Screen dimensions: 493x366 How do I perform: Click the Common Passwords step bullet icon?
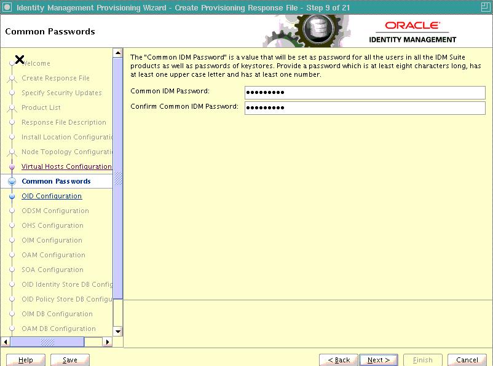tap(12, 181)
